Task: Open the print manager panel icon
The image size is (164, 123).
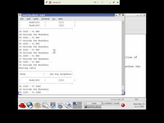Action: click(x=68, y=105)
